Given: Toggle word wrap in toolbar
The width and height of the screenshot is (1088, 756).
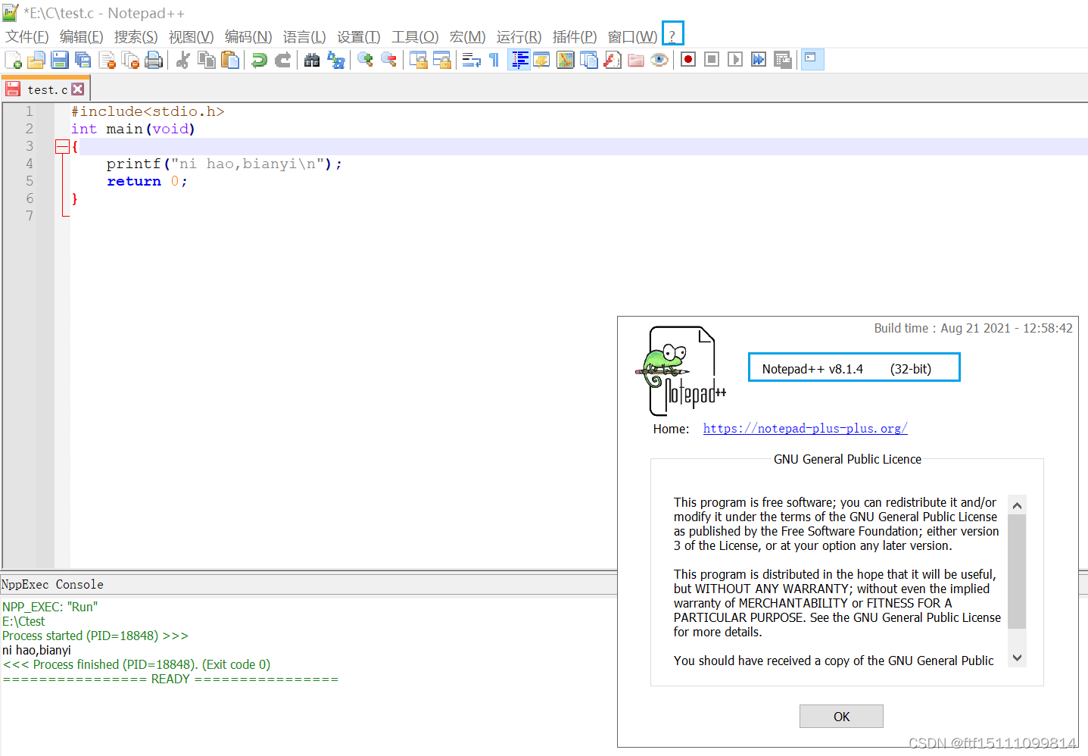Looking at the screenshot, I should coord(471,60).
